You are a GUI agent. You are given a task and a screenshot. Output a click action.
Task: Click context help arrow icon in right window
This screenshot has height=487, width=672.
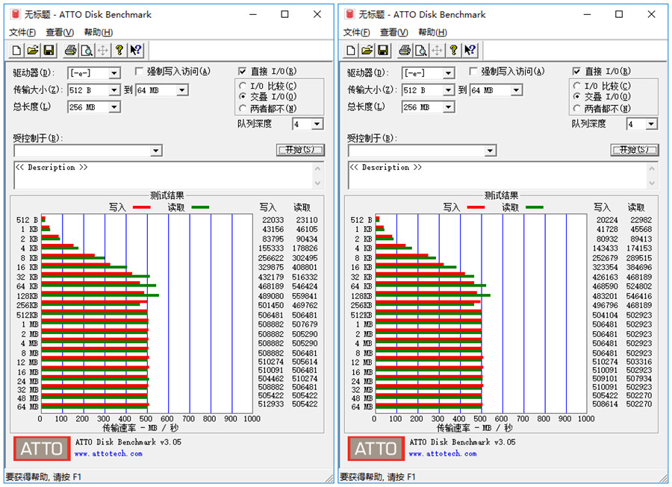pos(470,50)
